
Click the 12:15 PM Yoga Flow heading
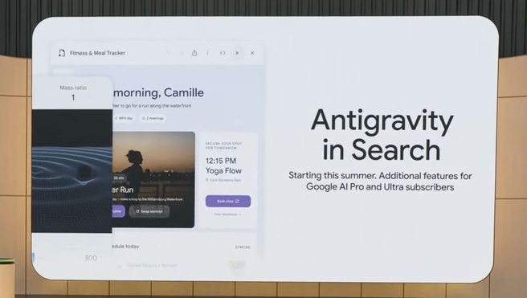click(x=223, y=165)
